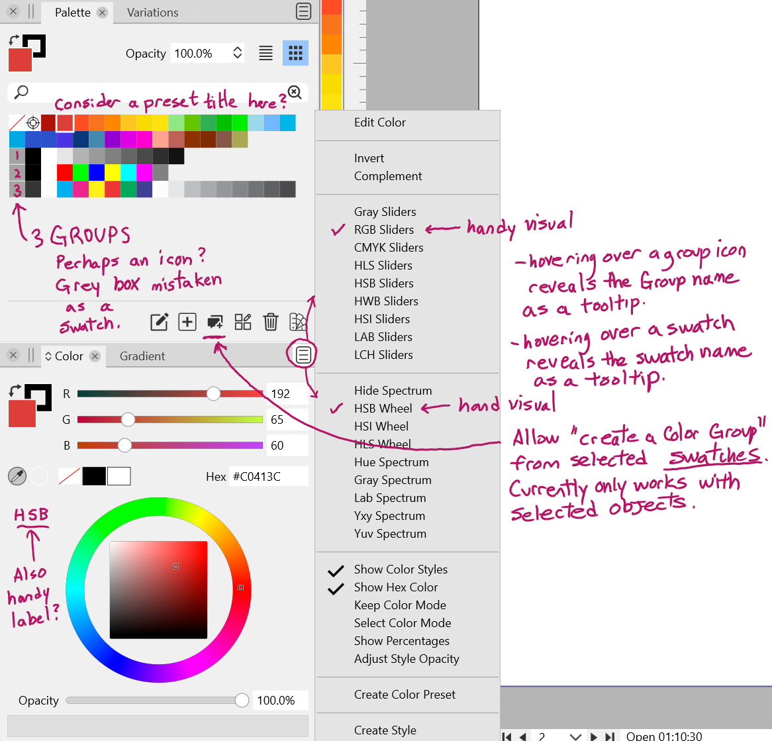Click the R slider handle
Image resolution: width=772 pixels, height=741 pixels.
(x=213, y=393)
